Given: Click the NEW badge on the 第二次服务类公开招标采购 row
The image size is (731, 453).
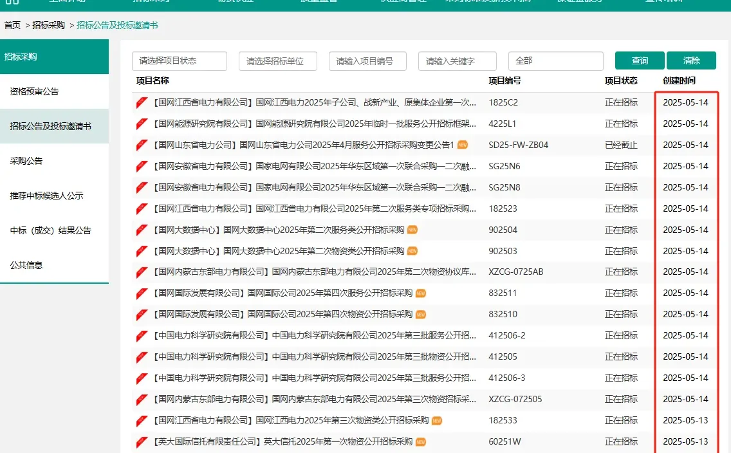Looking at the screenshot, I should pyautogui.click(x=412, y=230).
